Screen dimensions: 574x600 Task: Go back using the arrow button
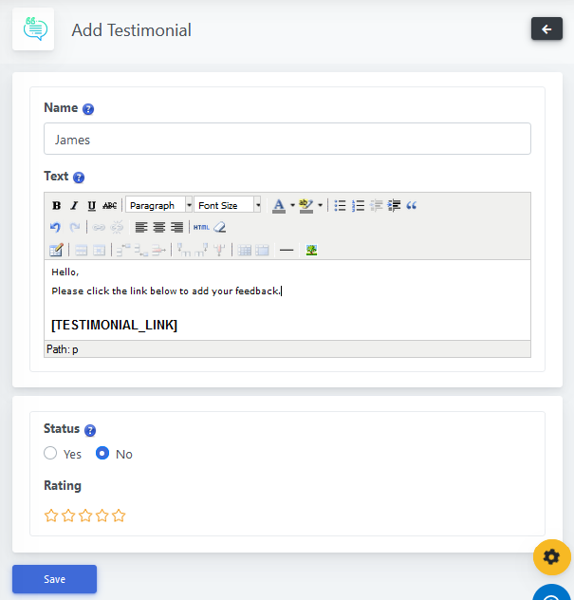pyautogui.click(x=546, y=29)
